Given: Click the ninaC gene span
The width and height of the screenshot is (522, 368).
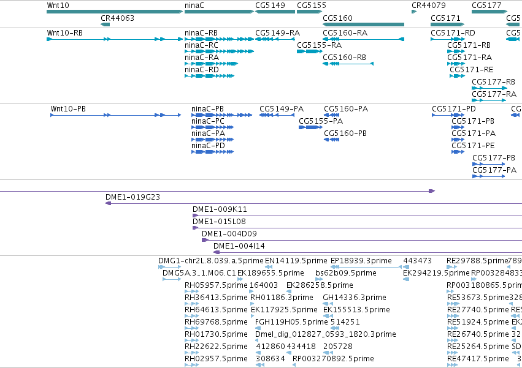Looking at the screenshot, I should tap(220, 12).
